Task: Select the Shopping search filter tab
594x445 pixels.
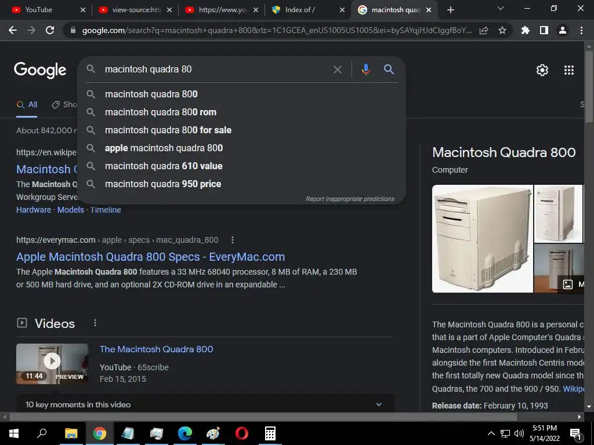Action: (64, 105)
